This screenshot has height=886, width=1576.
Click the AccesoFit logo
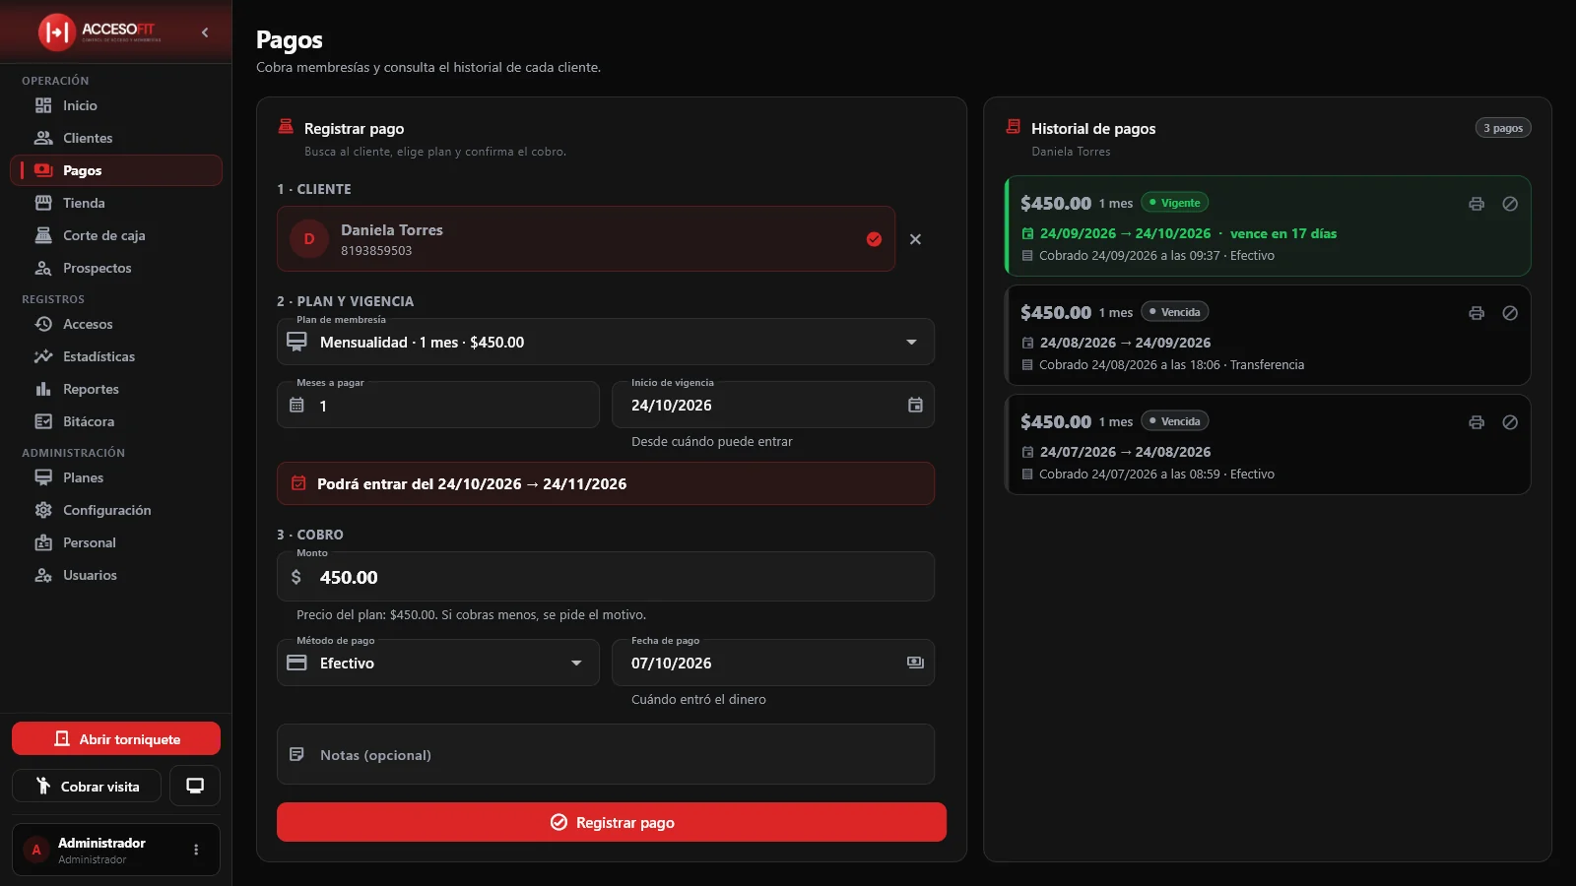(98, 32)
